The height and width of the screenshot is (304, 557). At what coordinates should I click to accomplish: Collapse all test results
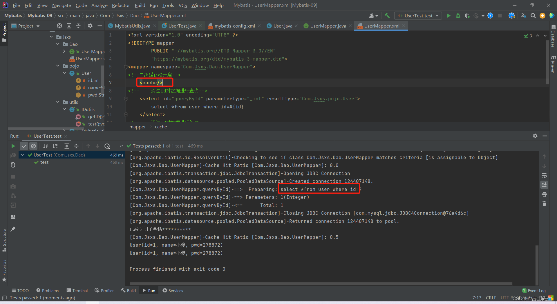tap(76, 146)
